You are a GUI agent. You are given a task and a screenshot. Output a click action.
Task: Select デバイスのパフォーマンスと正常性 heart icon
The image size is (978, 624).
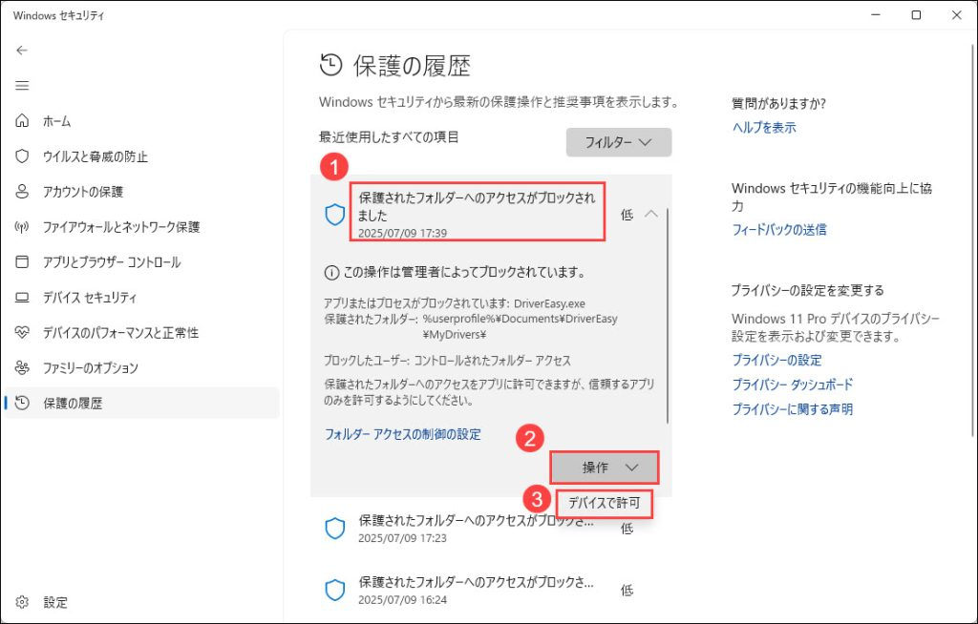click(22, 332)
